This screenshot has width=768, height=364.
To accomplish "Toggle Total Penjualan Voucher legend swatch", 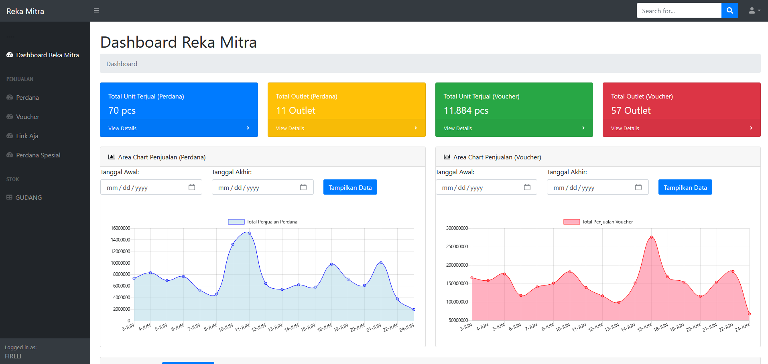I will [x=572, y=222].
